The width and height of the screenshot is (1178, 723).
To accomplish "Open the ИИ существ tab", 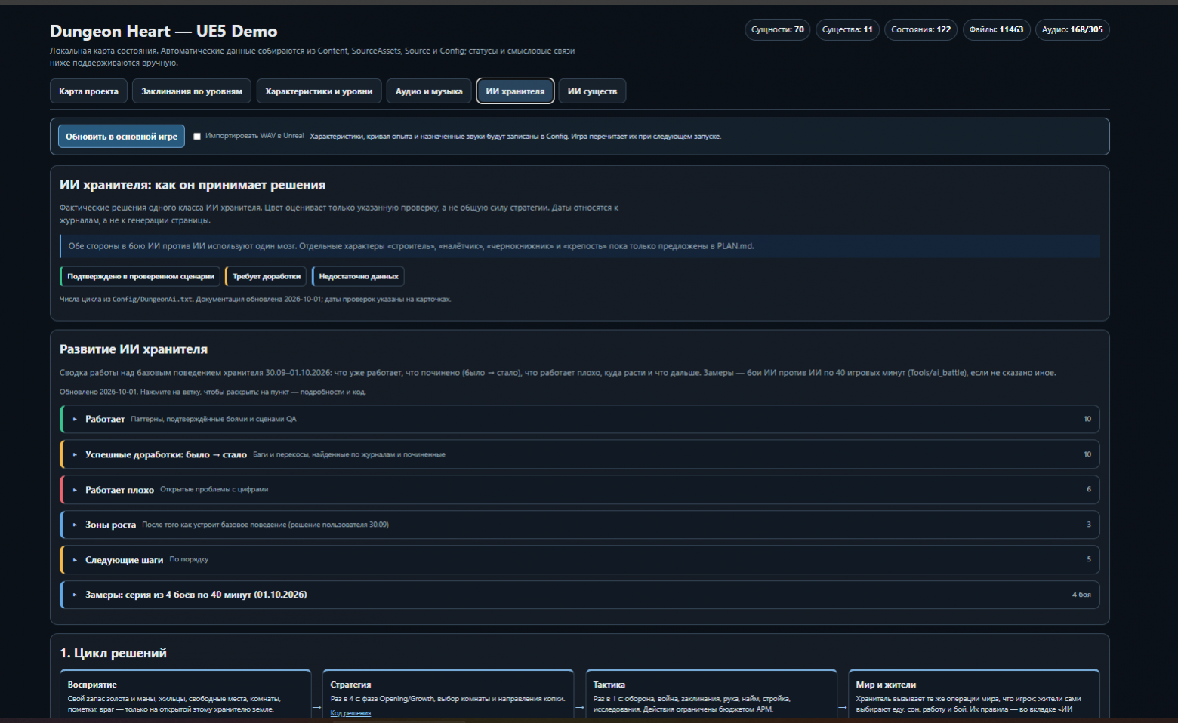I will tap(592, 91).
